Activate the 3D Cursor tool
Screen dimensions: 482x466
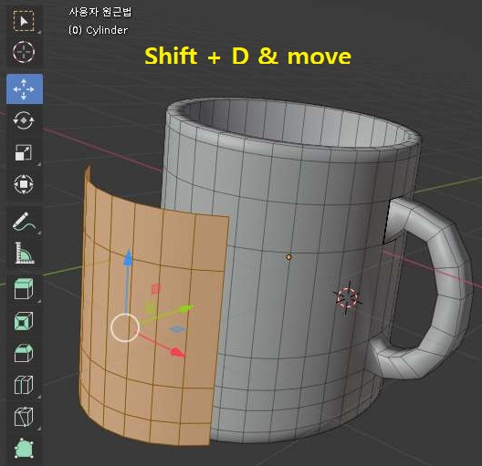tap(24, 52)
